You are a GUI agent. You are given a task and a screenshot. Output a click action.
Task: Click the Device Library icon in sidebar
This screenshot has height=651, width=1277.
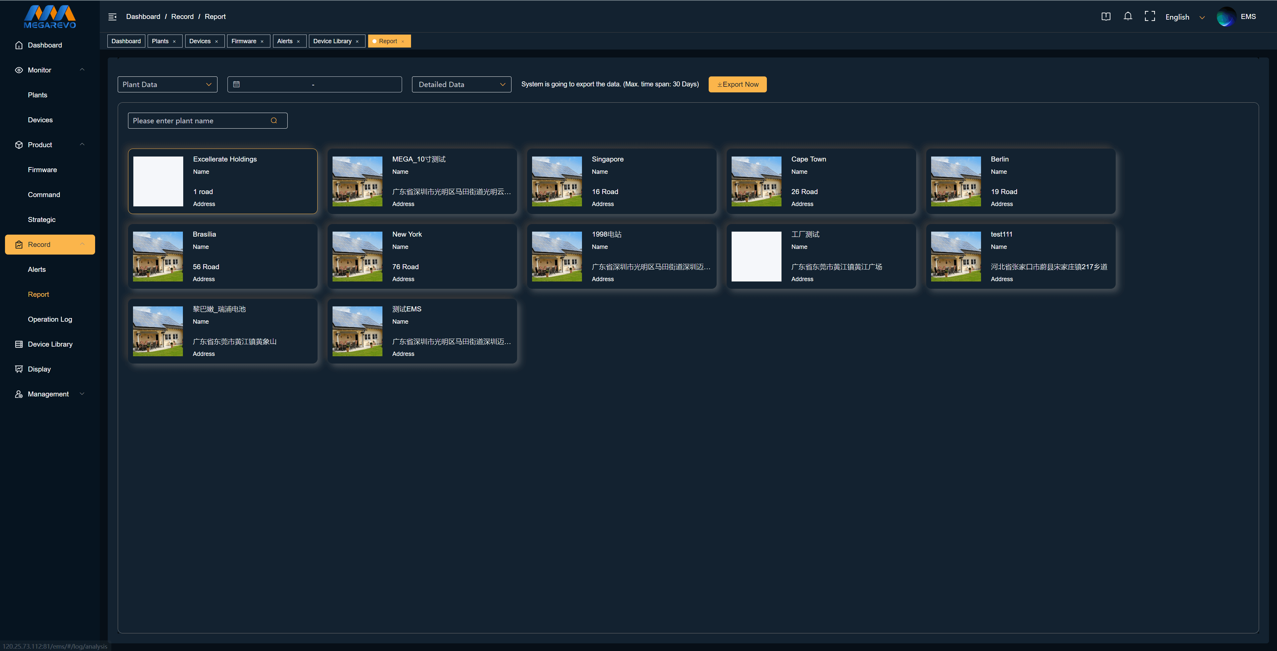click(x=19, y=344)
